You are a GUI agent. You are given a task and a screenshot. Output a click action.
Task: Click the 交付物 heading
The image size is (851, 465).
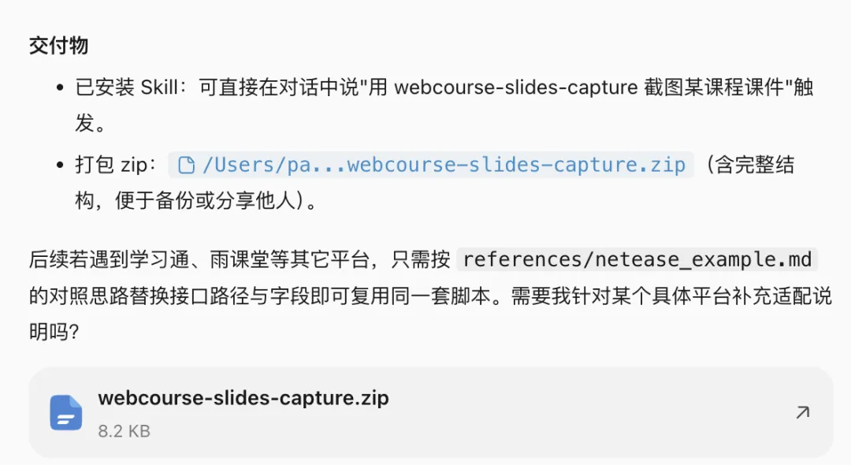point(58,46)
